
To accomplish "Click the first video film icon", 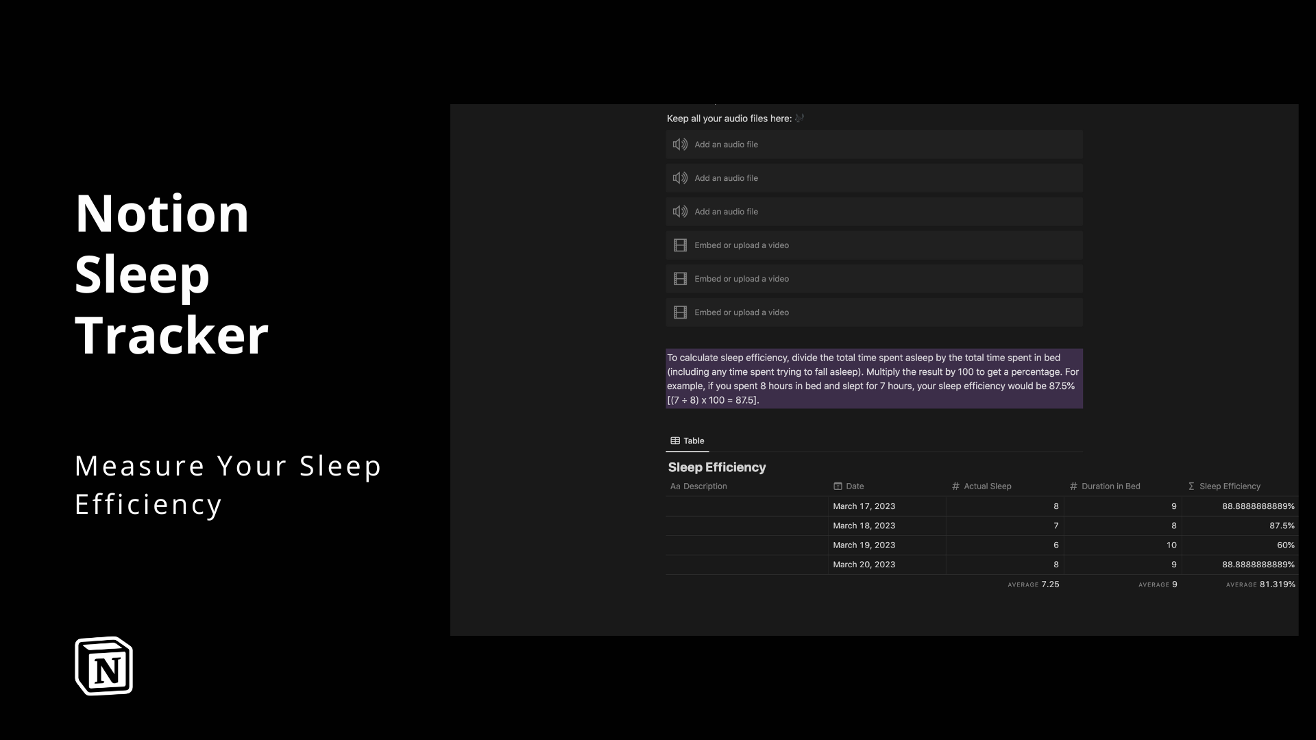I will (680, 245).
